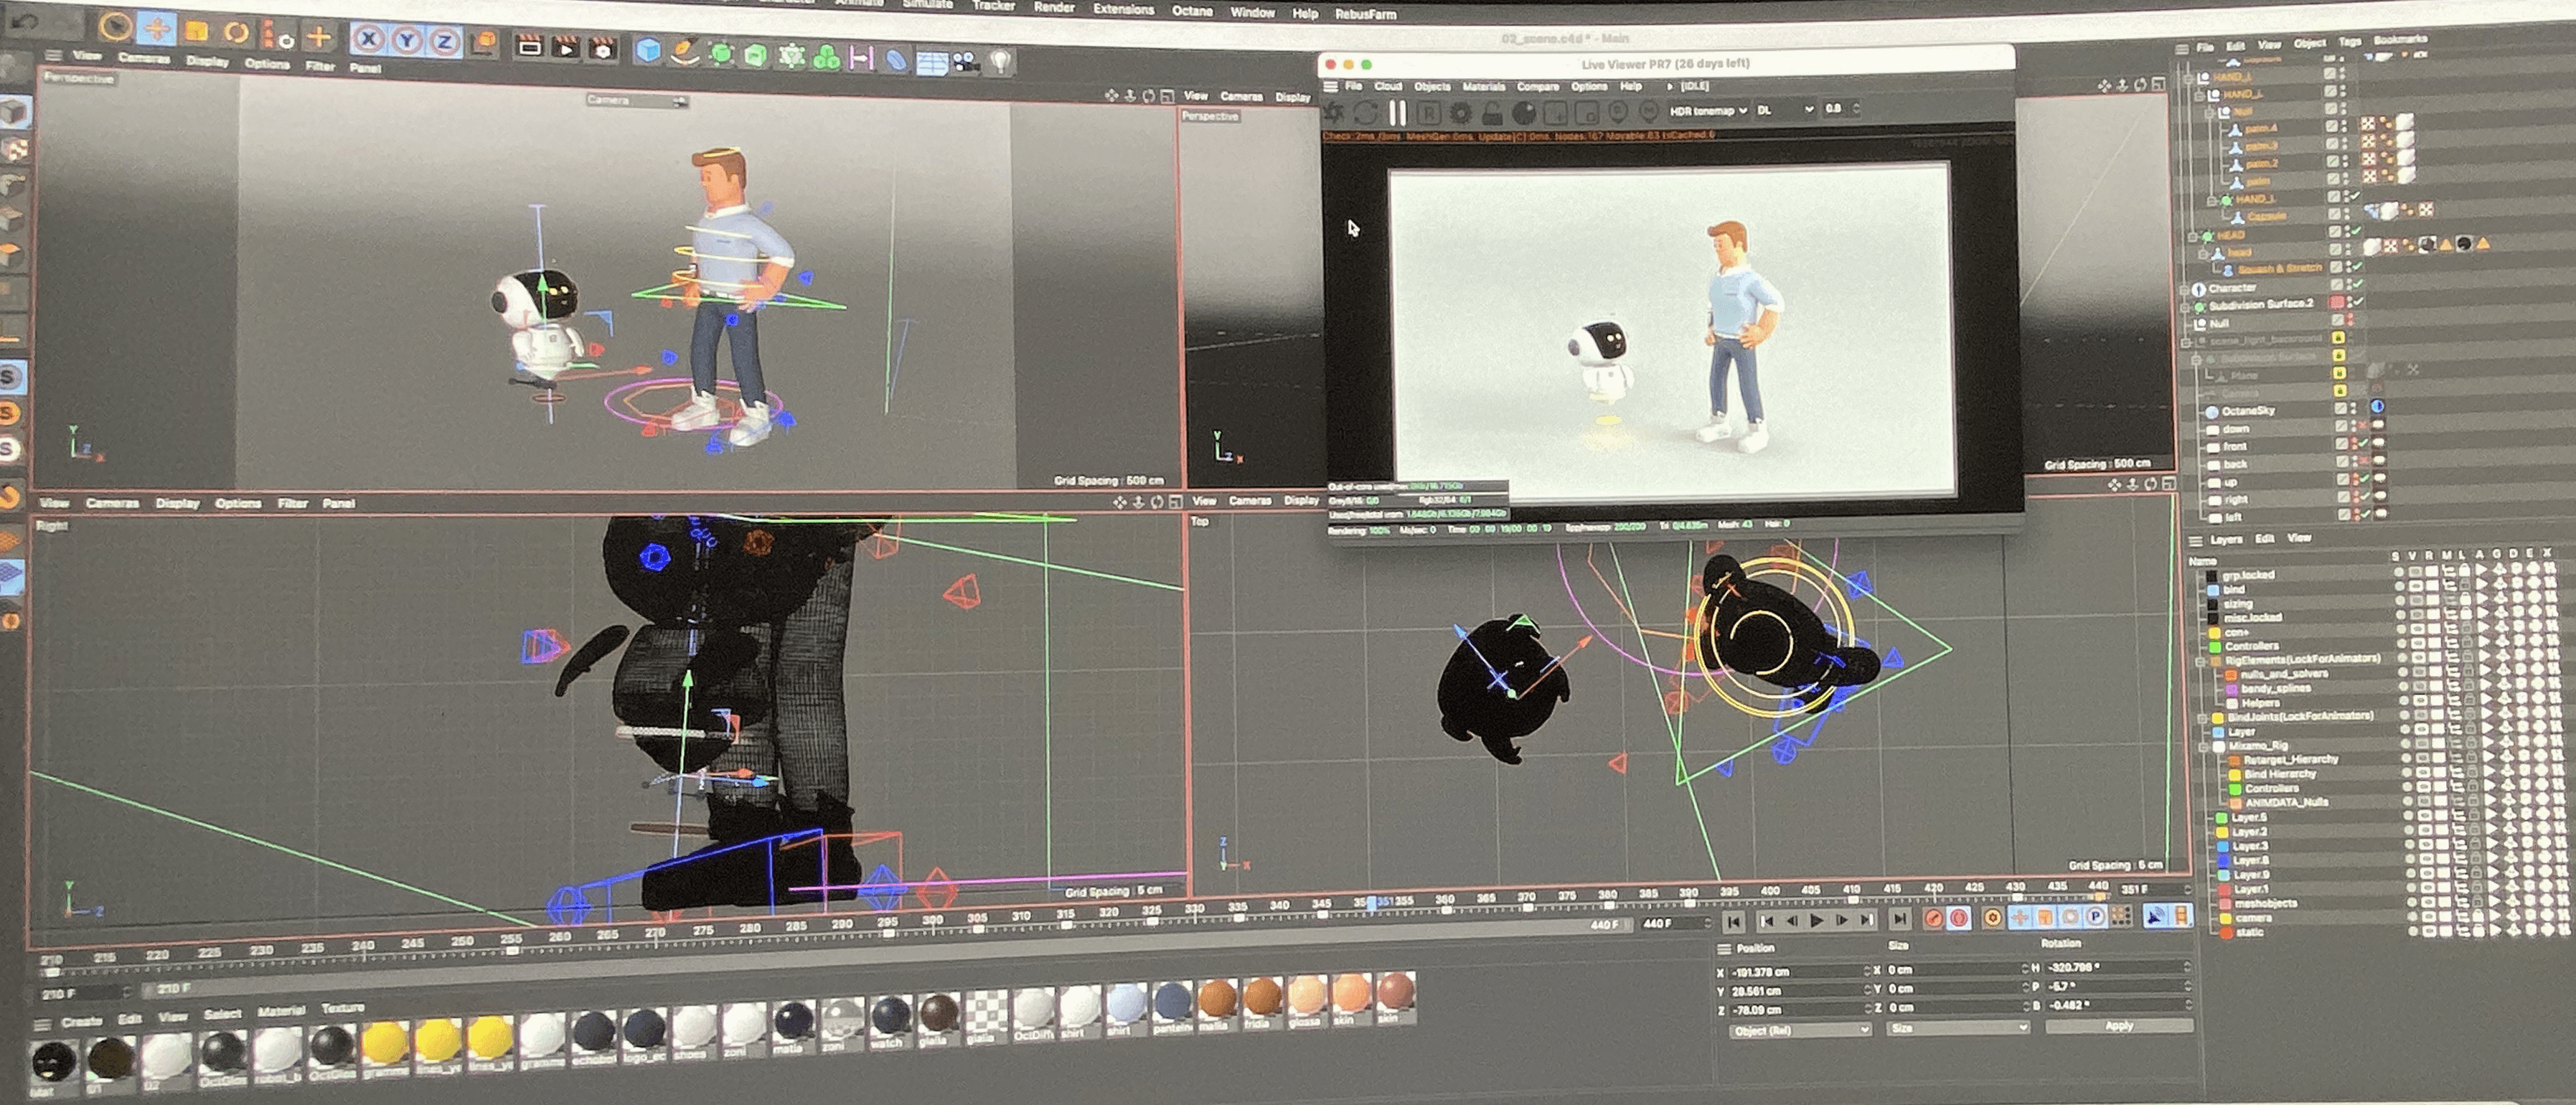Toggle visibility dots for OctaneSky
The height and width of the screenshot is (1105, 2576).
[x=2352, y=408]
